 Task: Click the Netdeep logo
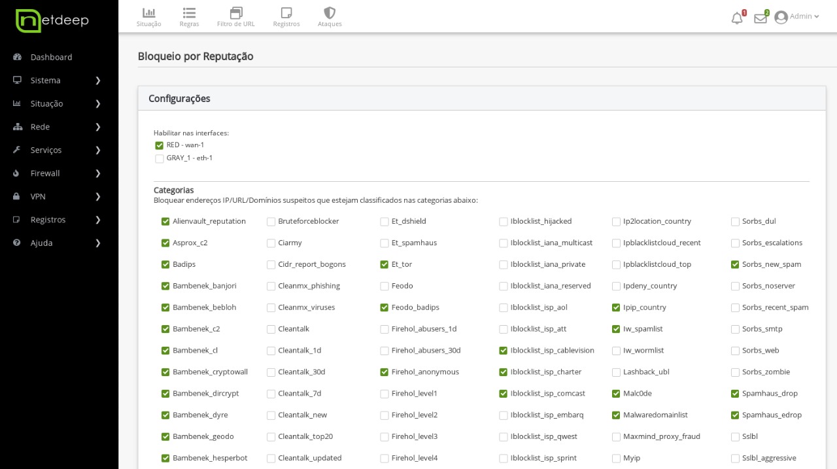[x=52, y=21]
